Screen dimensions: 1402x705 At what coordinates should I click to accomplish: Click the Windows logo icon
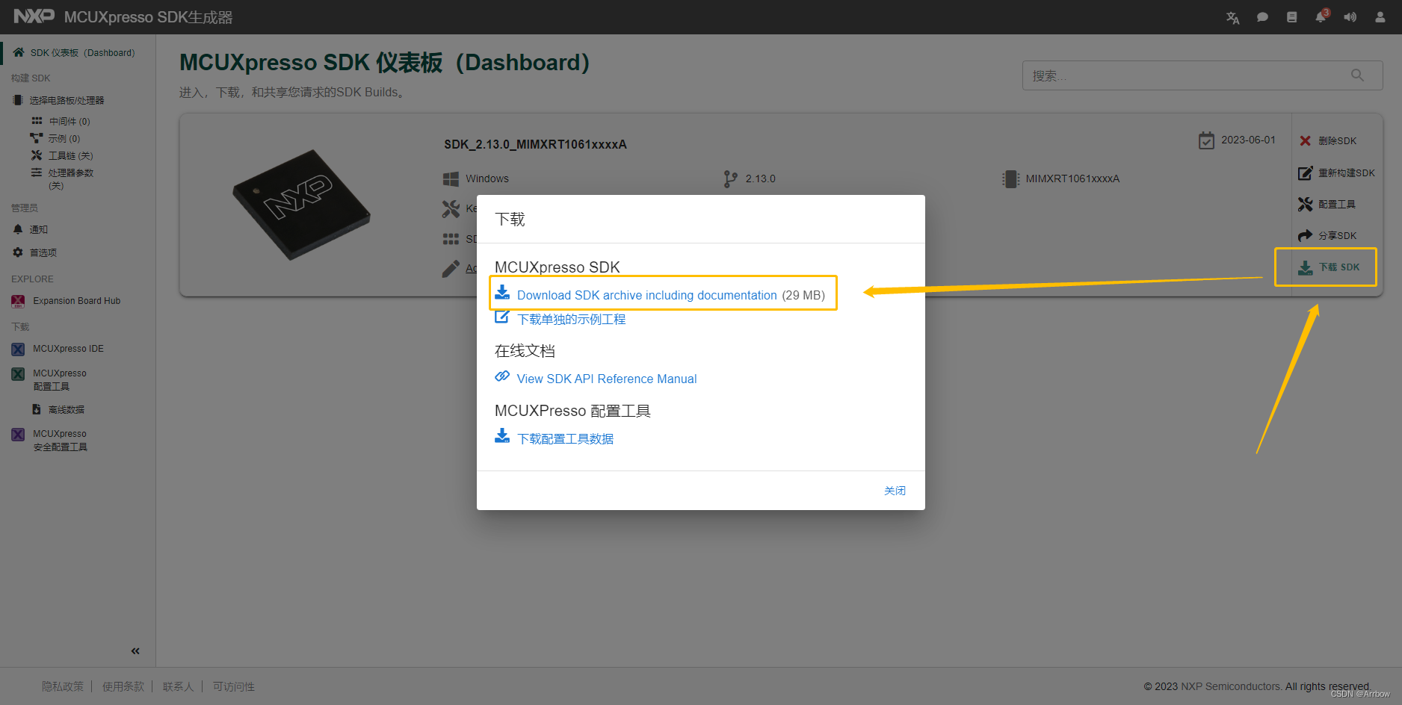point(451,179)
